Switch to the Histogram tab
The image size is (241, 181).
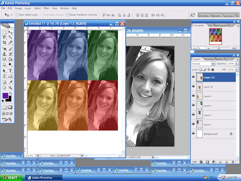pyautogui.click(x=221, y=25)
